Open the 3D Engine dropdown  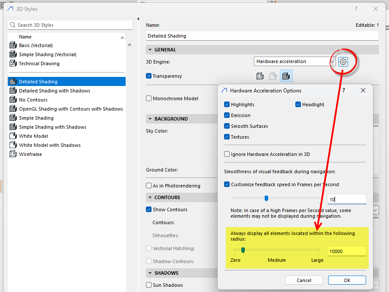coord(295,62)
